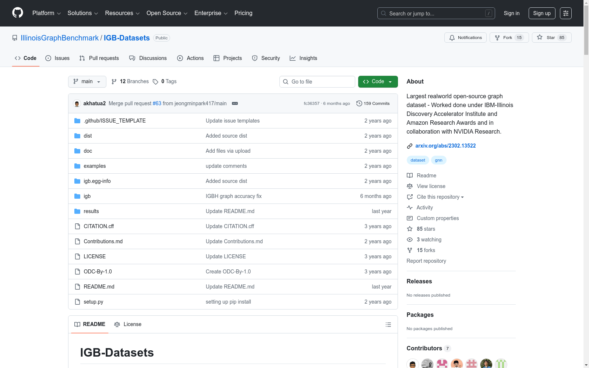Expand commit message details ellipsis
The height and width of the screenshot is (368, 589).
pyautogui.click(x=235, y=103)
